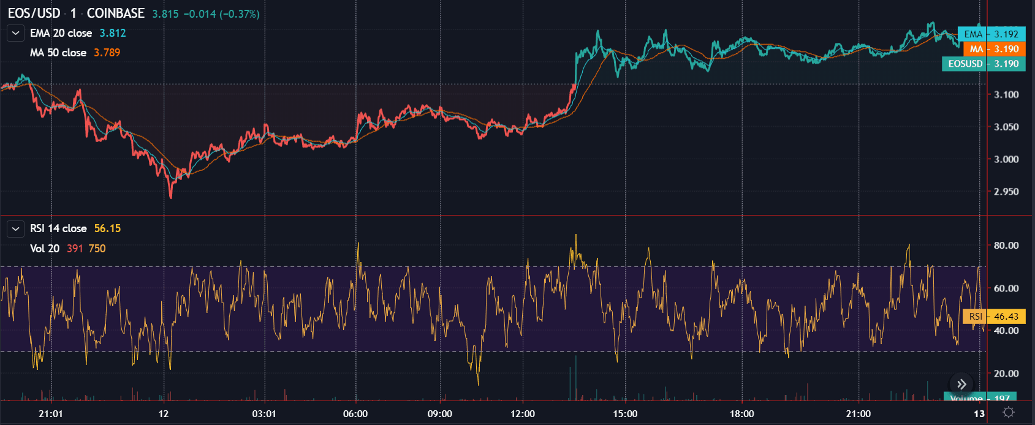Image resolution: width=1035 pixels, height=425 pixels.
Task: Click the EOSUSD 3.190 price tag
Action: [x=984, y=64]
